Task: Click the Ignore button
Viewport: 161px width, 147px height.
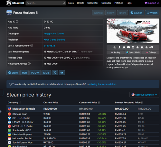Action: click(122, 13)
